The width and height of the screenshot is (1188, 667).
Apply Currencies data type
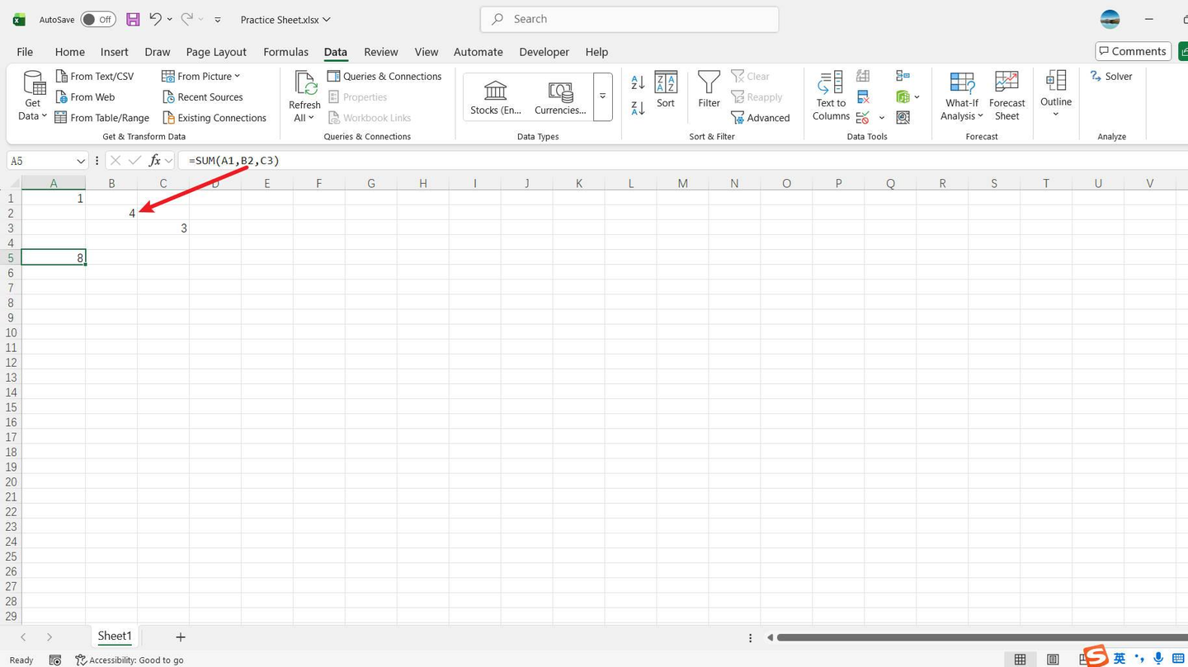560,97
